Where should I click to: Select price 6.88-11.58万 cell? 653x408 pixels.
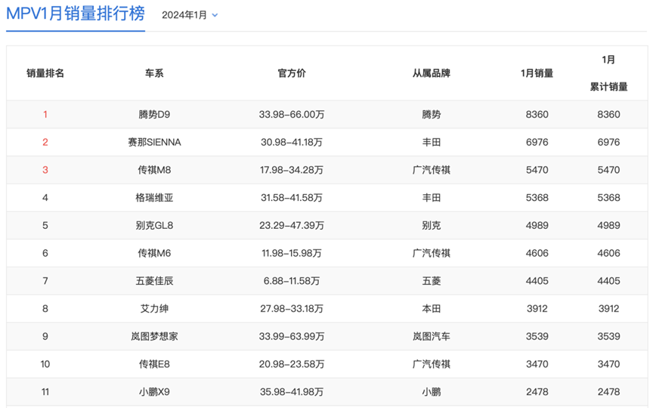(x=292, y=281)
